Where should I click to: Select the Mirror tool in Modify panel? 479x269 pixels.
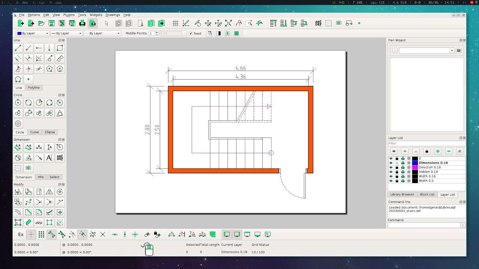pos(49,192)
